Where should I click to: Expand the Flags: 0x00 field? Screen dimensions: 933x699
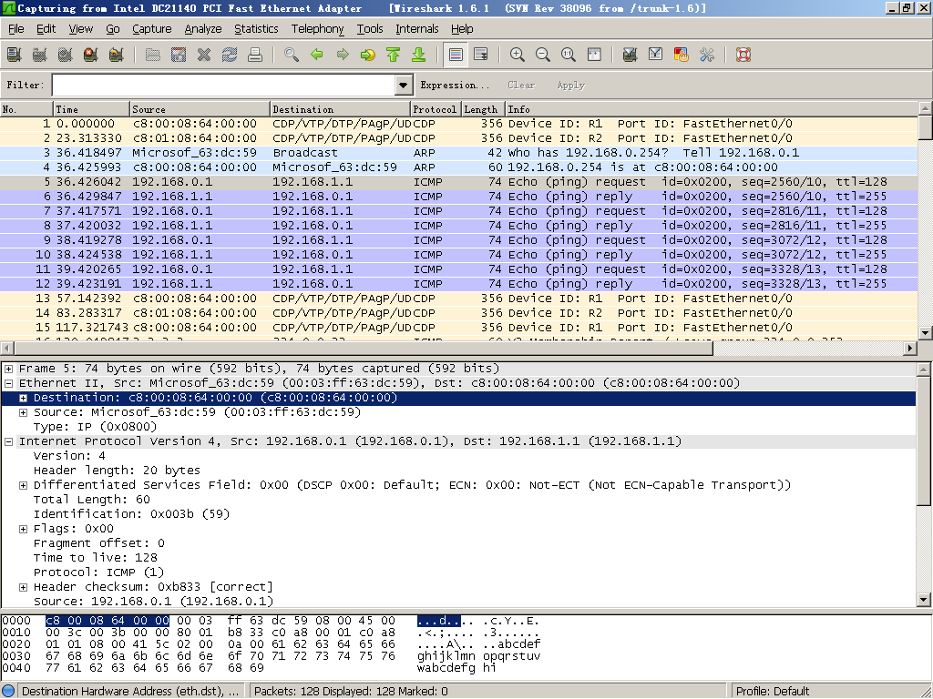tap(23, 529)
